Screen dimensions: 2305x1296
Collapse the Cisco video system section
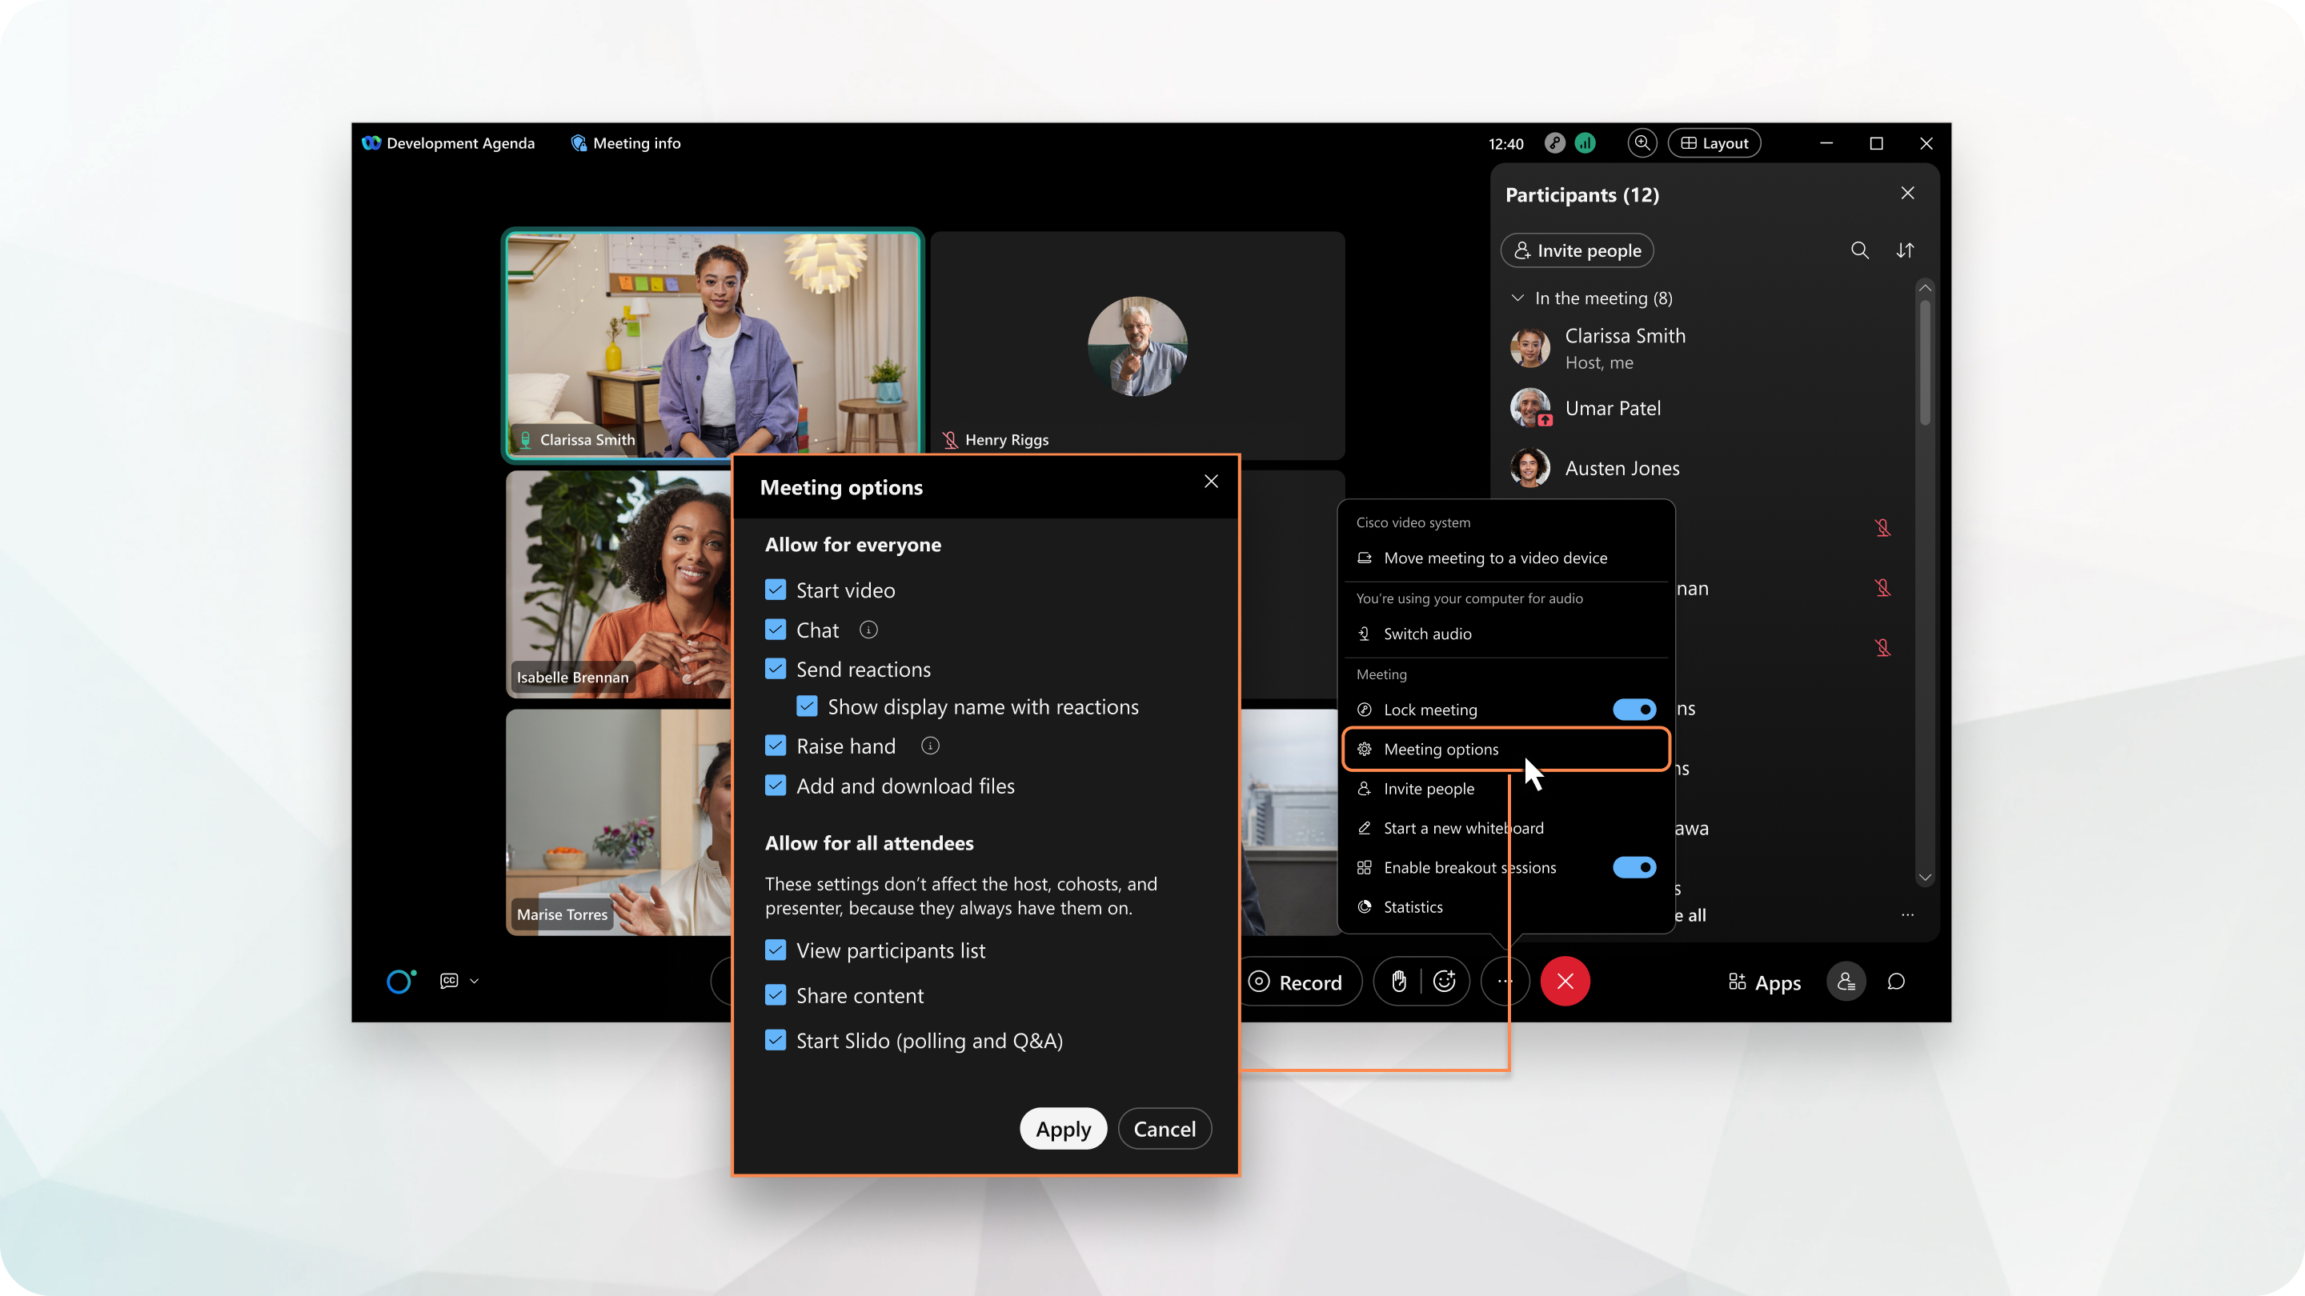point(1412,521)
